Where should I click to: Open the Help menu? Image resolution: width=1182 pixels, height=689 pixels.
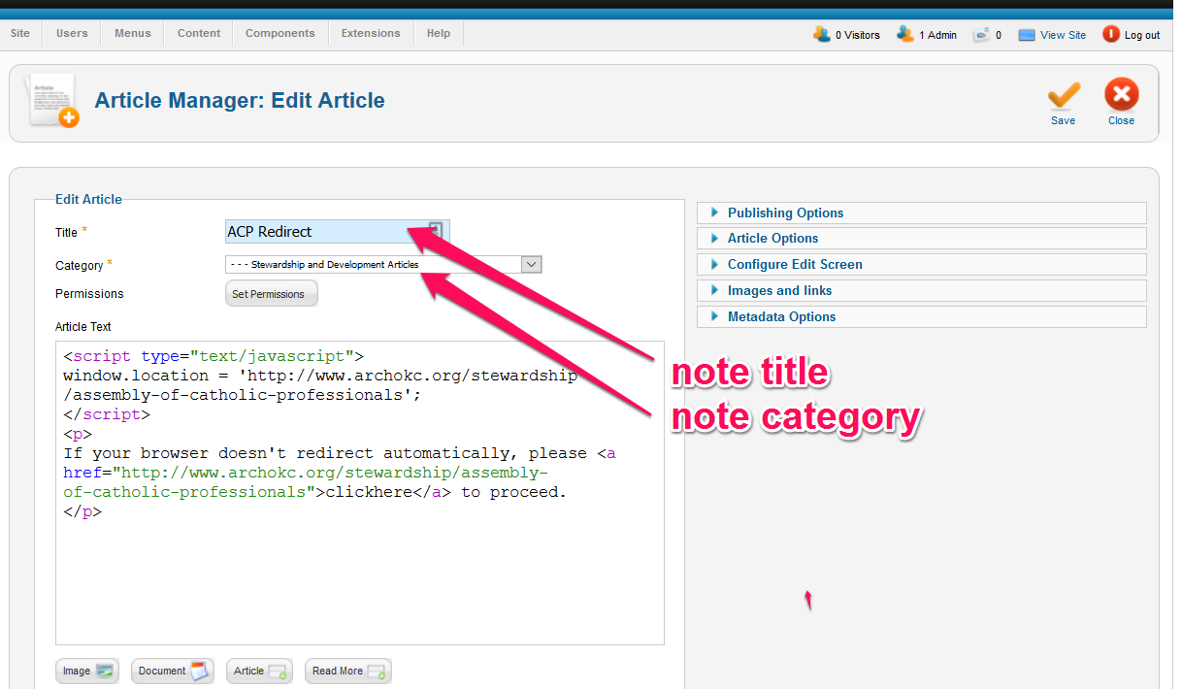coord(439,33)
